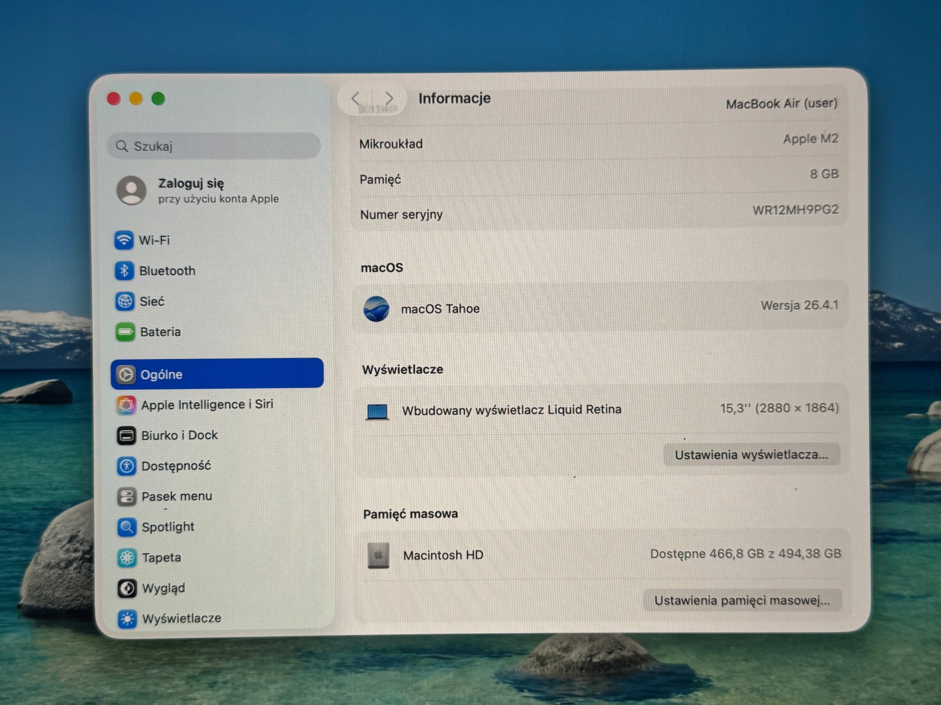The image size is (941, 705).
Task: Open Ustawienia wyświetlacza button
Action: point(752,455)
